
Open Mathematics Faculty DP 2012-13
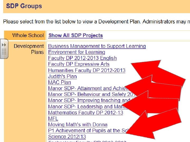(85, 113)
